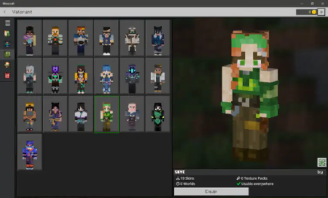Select the dark navy cat-eared skin

pos(158,38)
